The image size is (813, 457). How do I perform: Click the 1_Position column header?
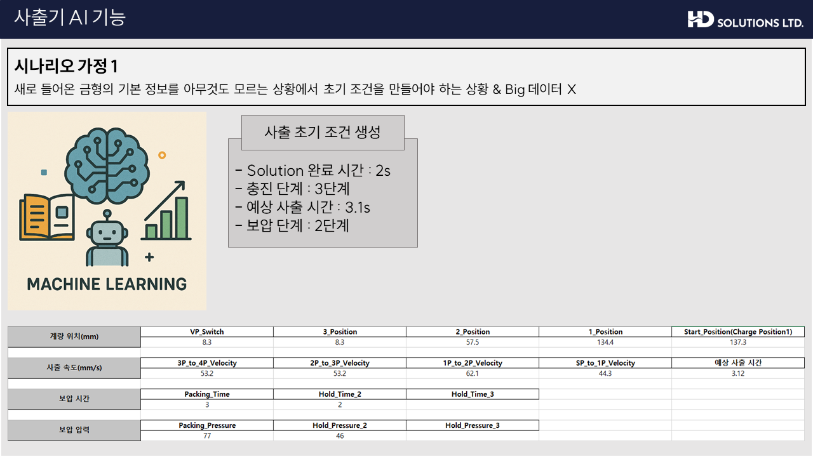(605, 332)
